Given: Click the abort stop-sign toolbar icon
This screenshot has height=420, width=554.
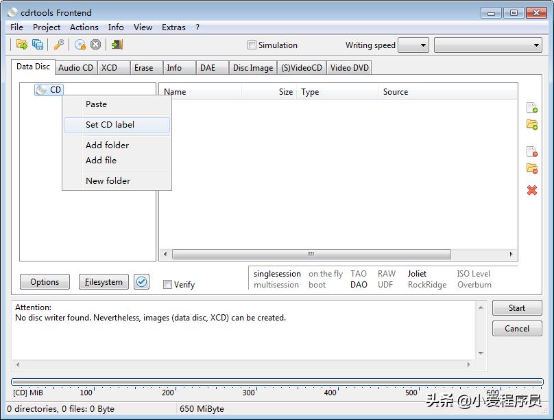Looking at the screenshot, I should 95,45.
